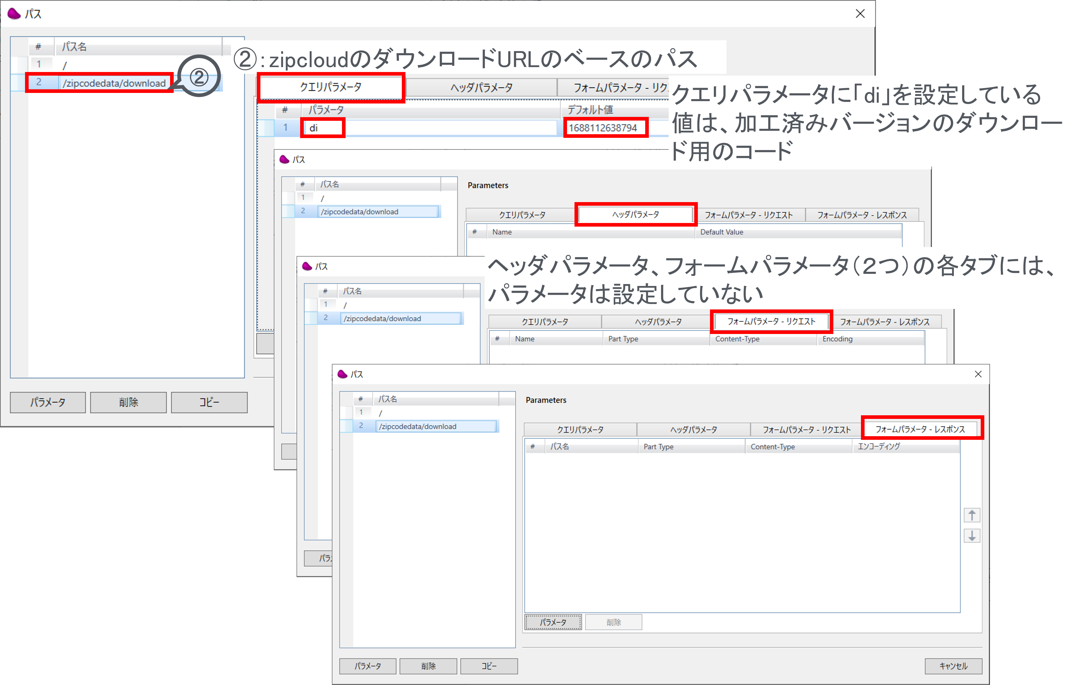Click パラメータ button below the front window's parameter table
Viewport: 1086px width, 685px height.
coord(553,622)
